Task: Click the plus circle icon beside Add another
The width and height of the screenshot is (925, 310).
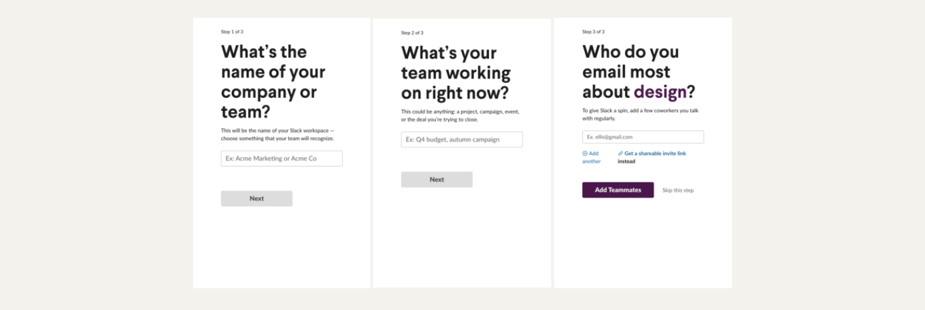Action: coord(585,154)
